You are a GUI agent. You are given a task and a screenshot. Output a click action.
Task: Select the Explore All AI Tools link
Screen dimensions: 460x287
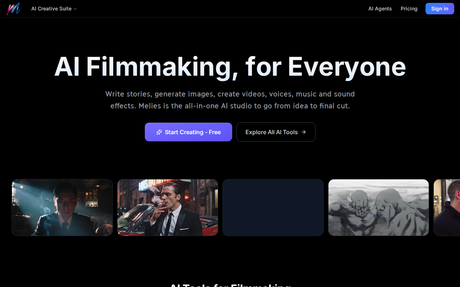(276, 132)
